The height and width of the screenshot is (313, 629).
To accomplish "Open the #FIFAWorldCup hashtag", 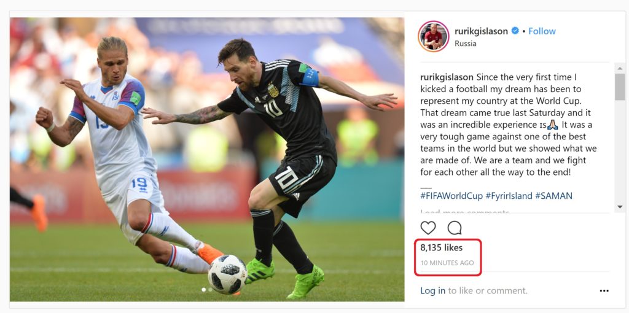I will [x=451, y=196].
